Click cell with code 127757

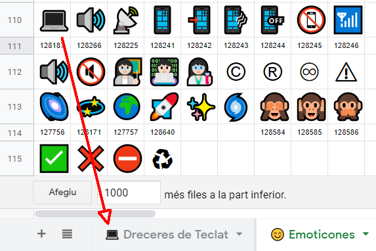(x=125, y=132)
